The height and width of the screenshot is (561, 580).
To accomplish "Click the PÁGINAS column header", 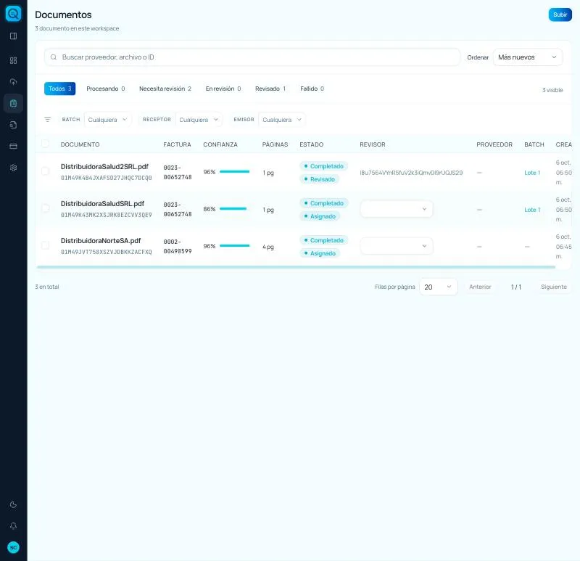I will 275,144.
